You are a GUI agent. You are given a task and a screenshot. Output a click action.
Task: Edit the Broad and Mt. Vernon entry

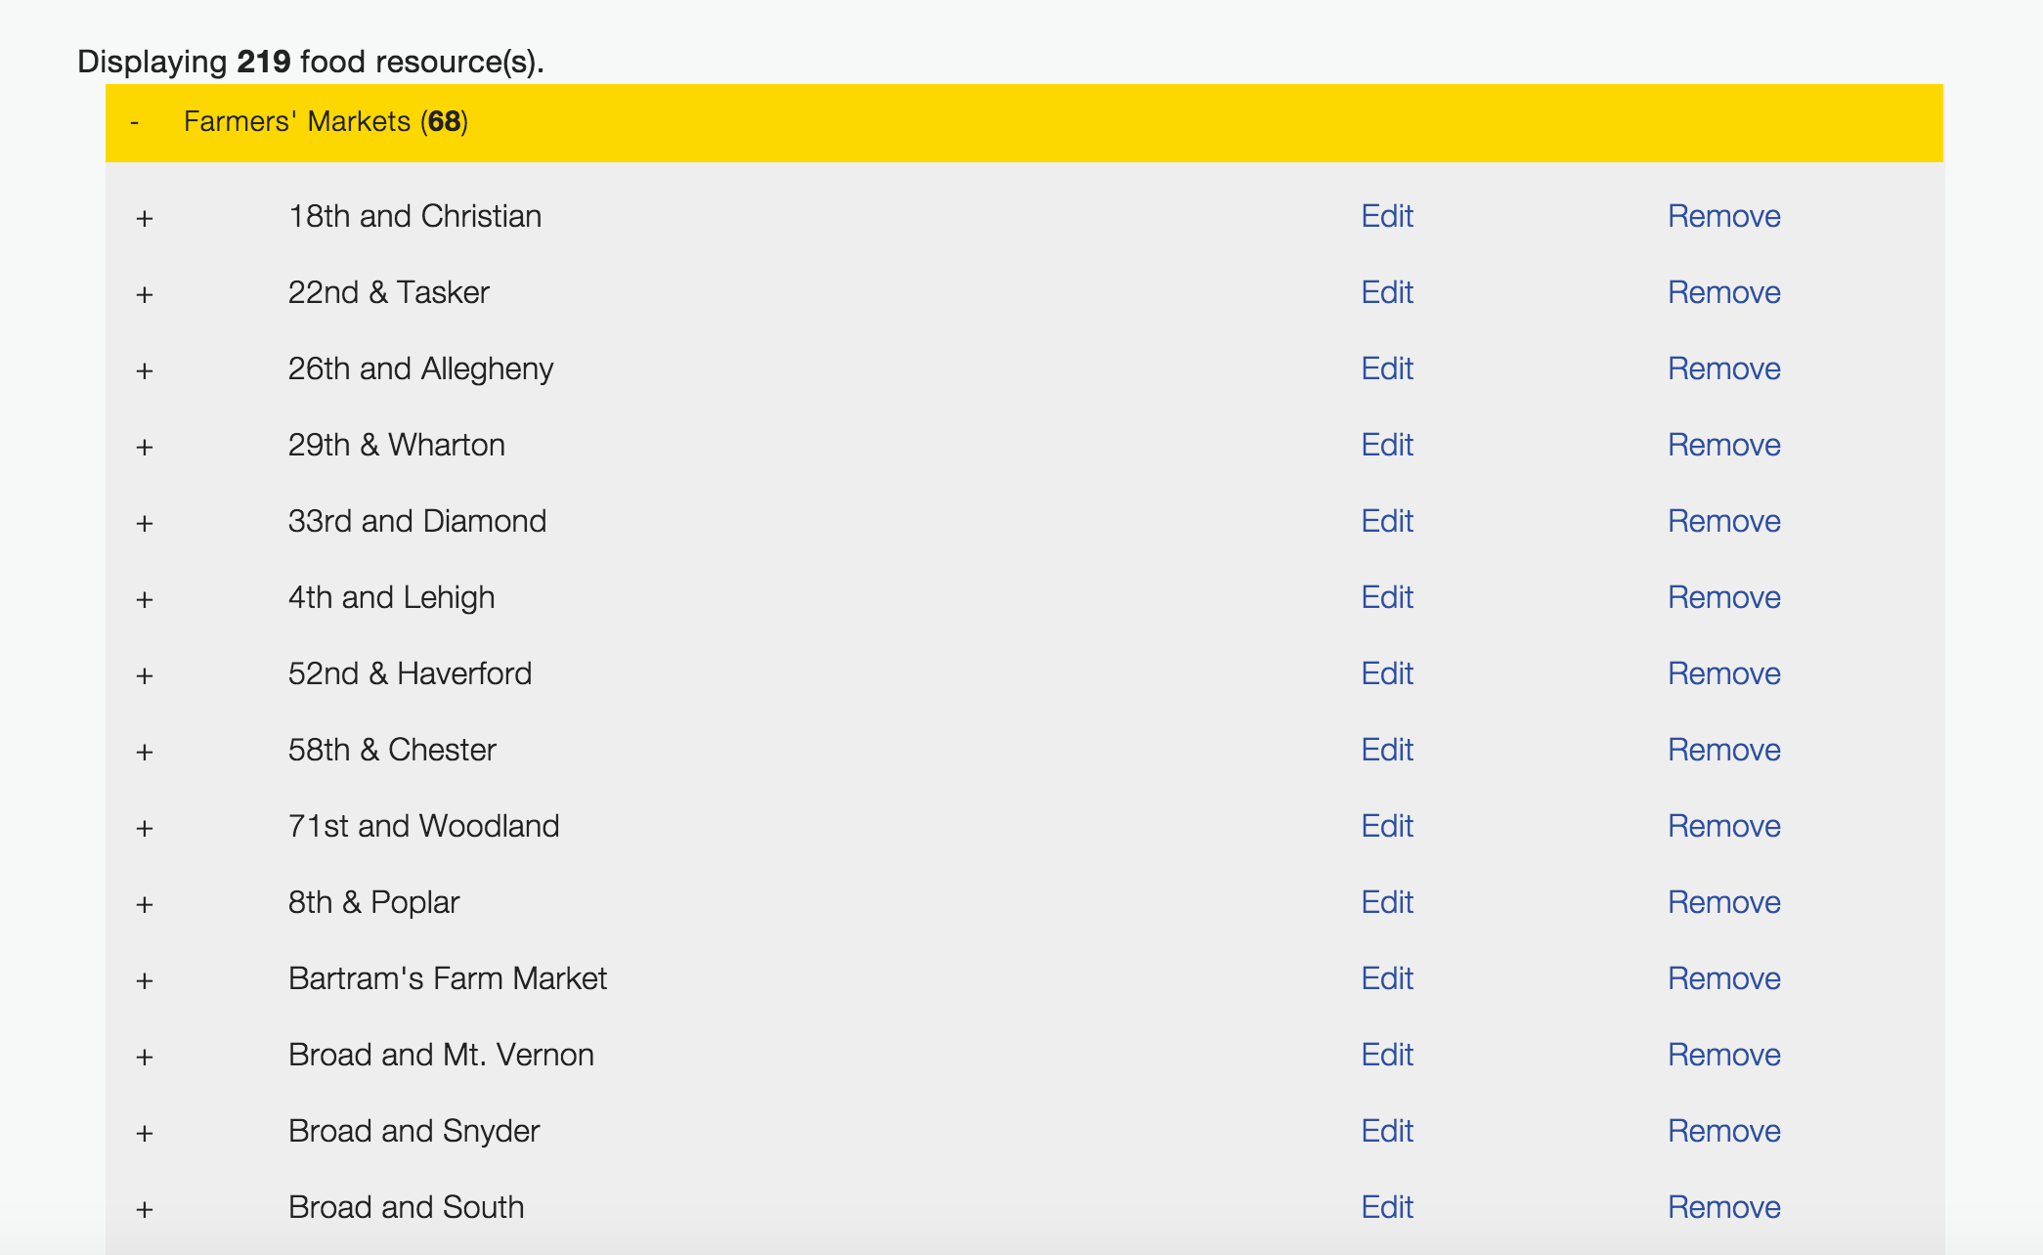(x=1386, y=1055)
